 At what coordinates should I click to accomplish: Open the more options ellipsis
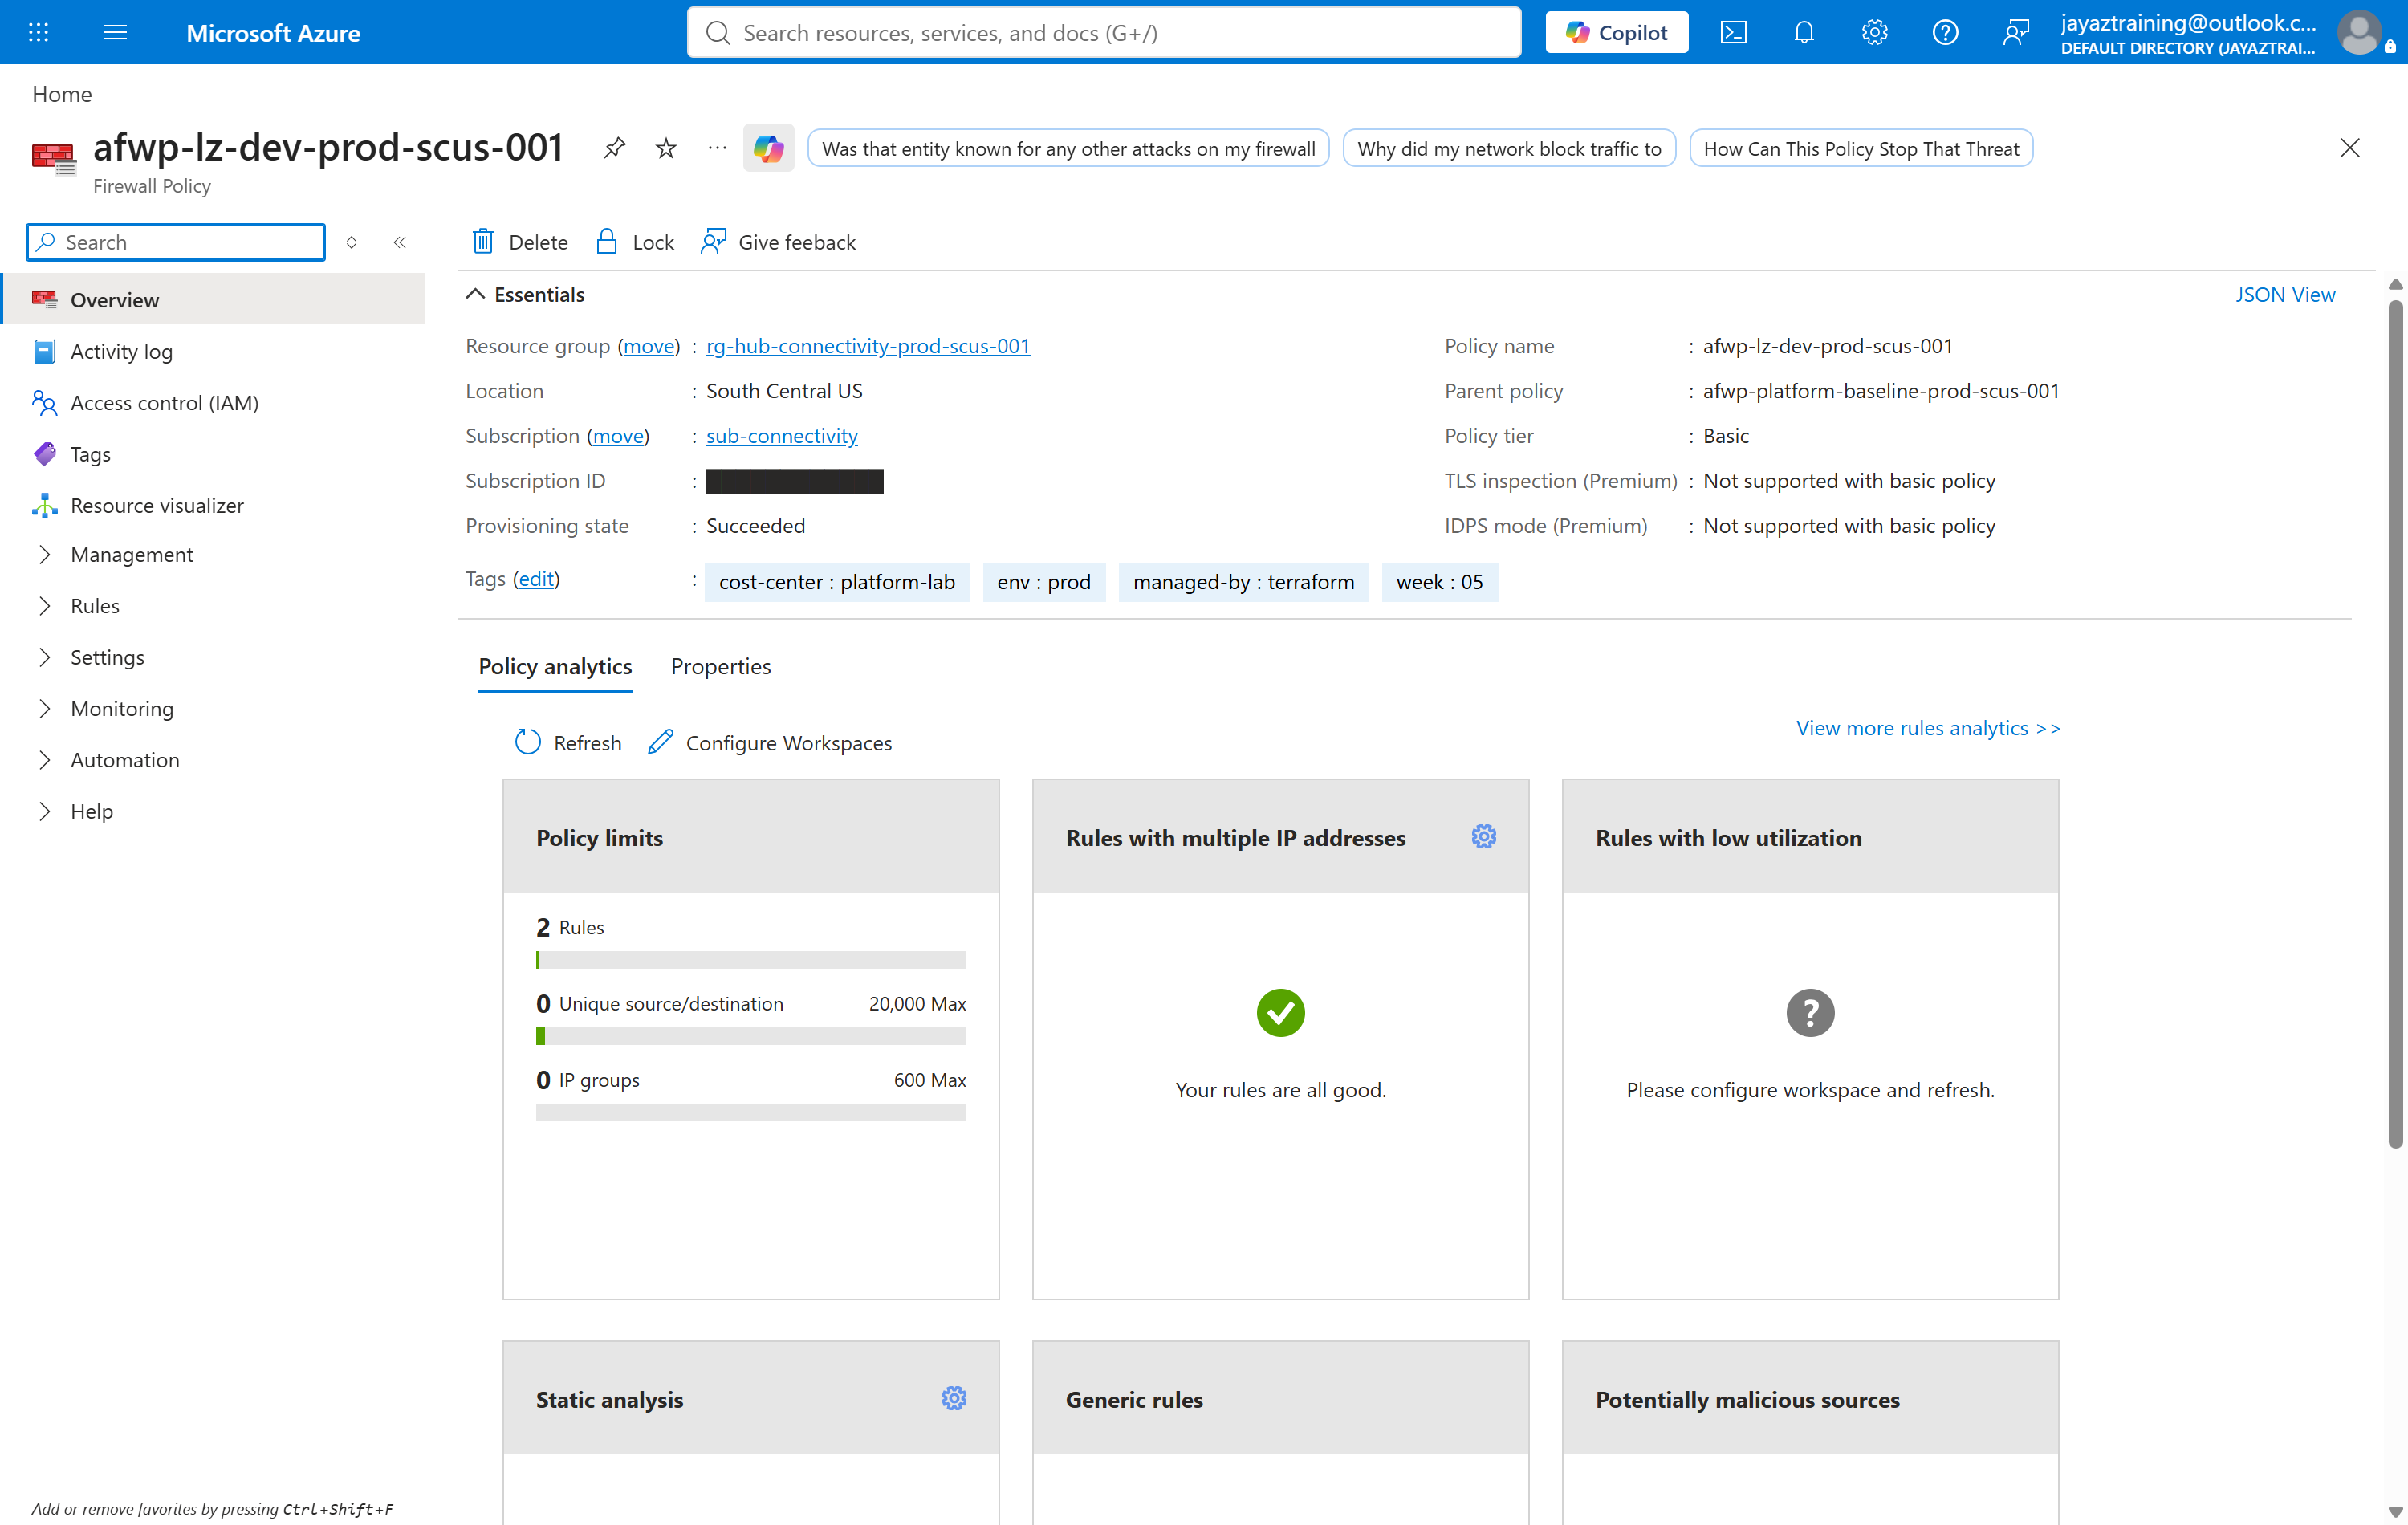point(717,148)
